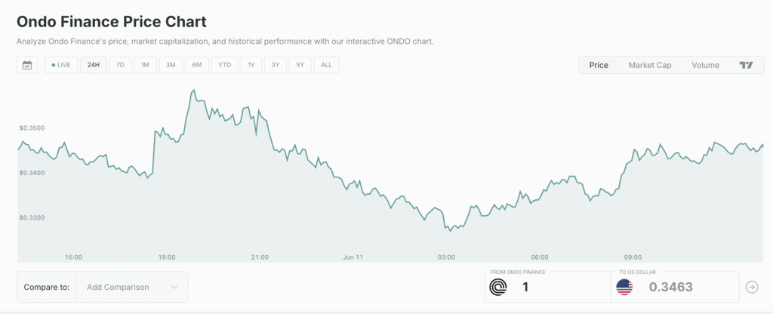Image resolution: width=773 pixels, height=314 pixels.
Task: Open the TradingView chart mode icon
Action: (x=747, y=65)
